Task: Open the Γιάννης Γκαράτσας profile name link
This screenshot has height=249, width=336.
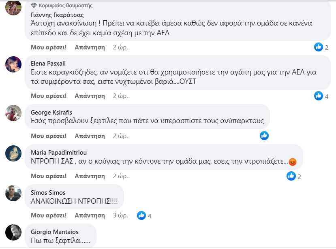Action: (x=57, y=15)
